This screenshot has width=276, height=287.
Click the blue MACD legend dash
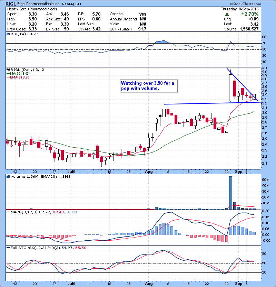8,212
